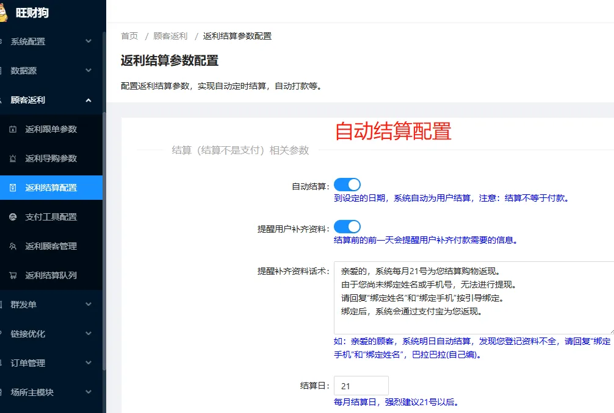Expand the 系统配置 menu chevron
Screen dimensions: 614x413
(88, 41)
